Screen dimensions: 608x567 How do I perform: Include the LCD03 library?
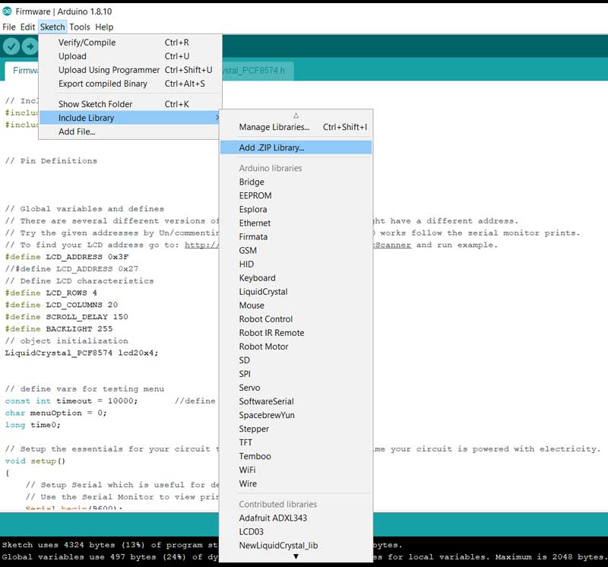[296, 532]
